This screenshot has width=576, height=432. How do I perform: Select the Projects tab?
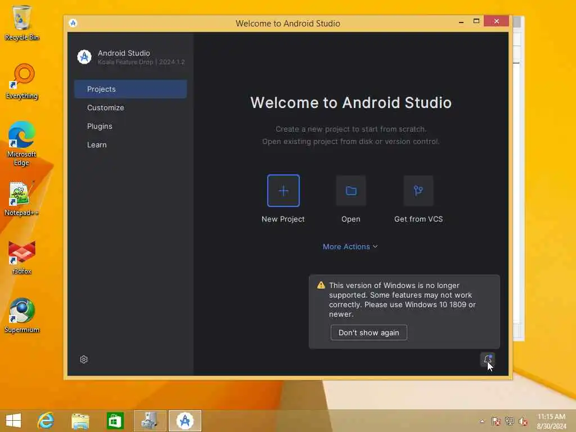tap(130, 89)
